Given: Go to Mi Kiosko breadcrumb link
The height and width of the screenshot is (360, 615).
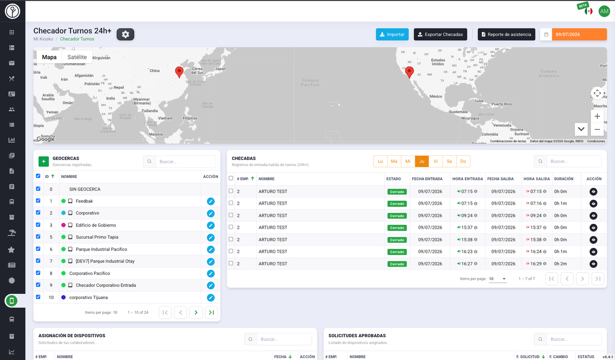Looking at the screenshot, I should (x=43, y=39).
